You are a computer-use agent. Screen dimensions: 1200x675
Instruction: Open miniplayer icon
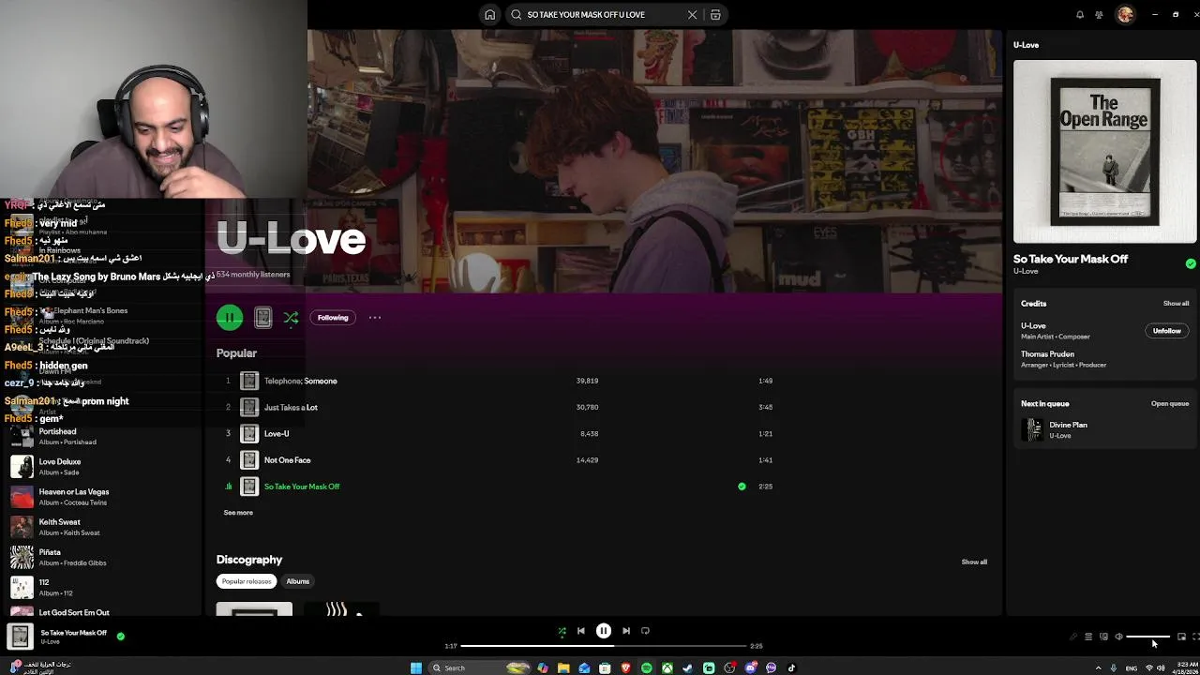[1181, 637]
